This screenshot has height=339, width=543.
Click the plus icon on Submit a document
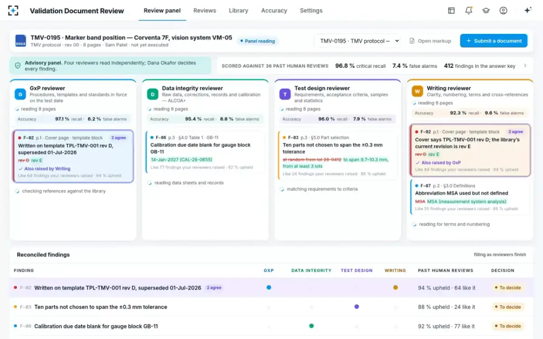[468, 41]
